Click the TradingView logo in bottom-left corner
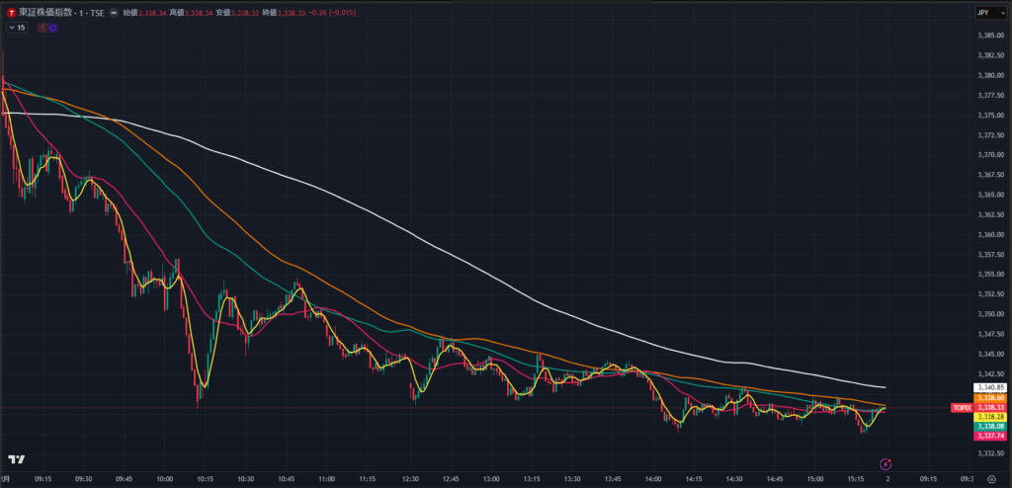 (16, 459)
